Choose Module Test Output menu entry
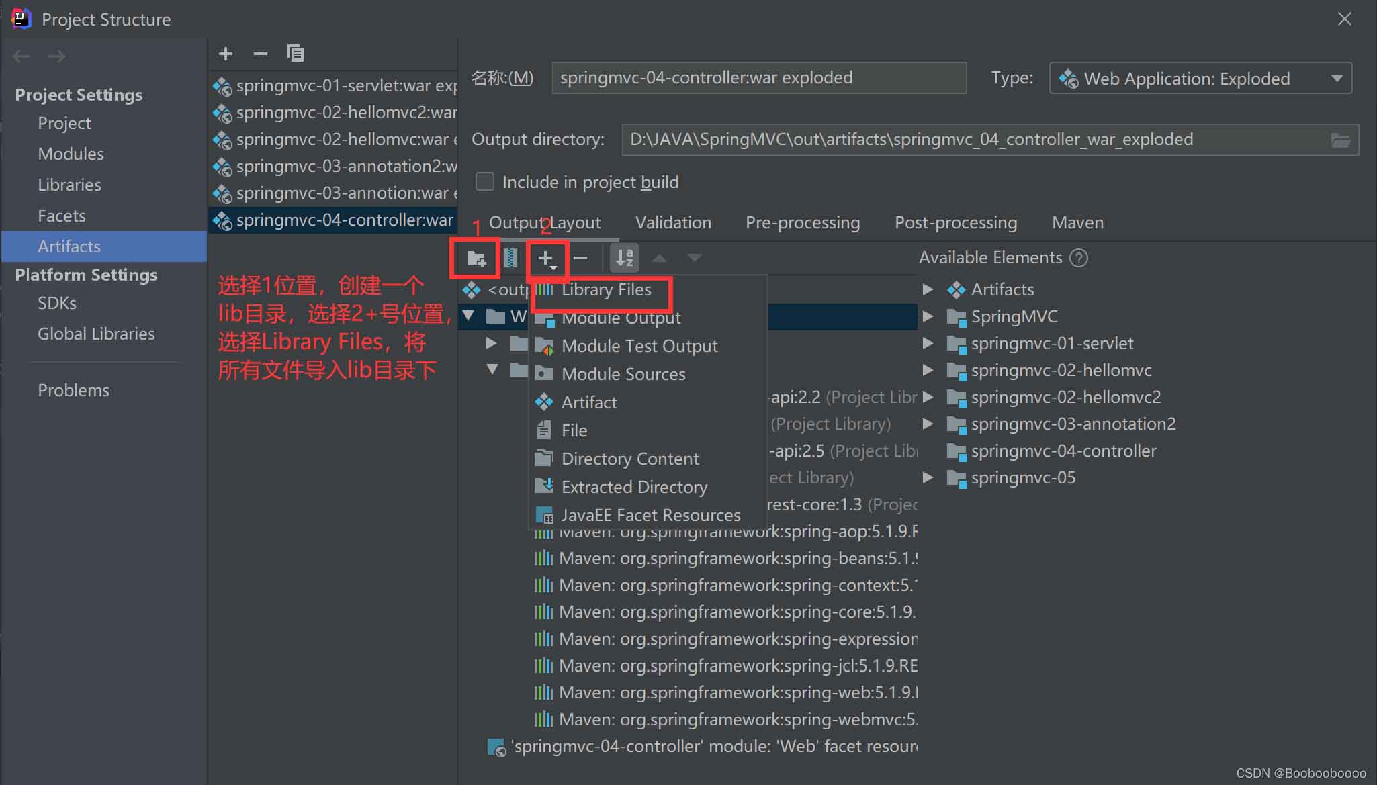The height and width of the screenshot is (785, 1377). (649, 347)
